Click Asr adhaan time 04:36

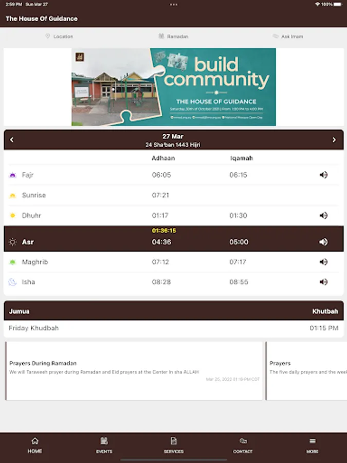coord(161,242)
